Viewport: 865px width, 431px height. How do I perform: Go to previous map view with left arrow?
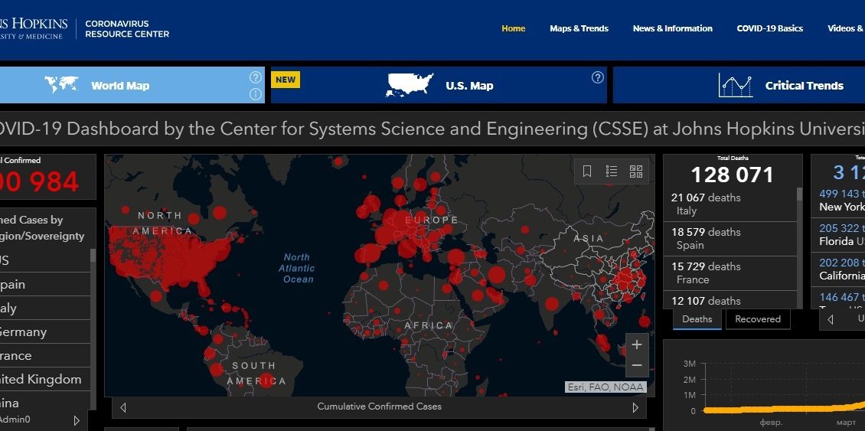coord(123,407)
